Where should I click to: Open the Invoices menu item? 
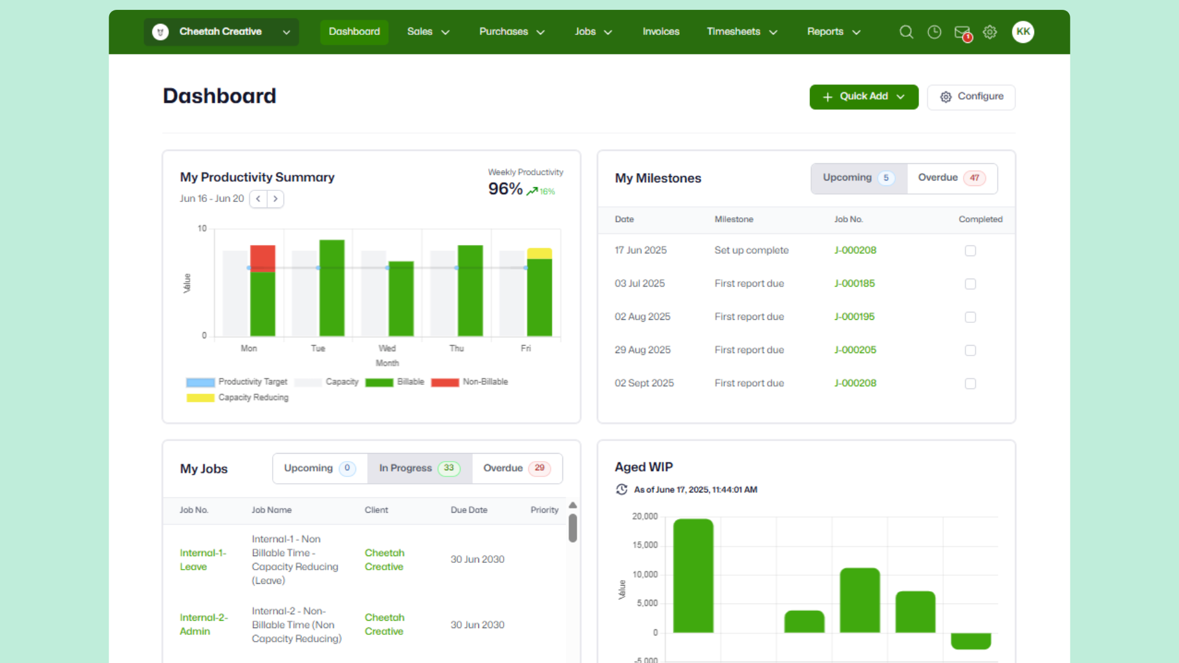tap(661, 32)
